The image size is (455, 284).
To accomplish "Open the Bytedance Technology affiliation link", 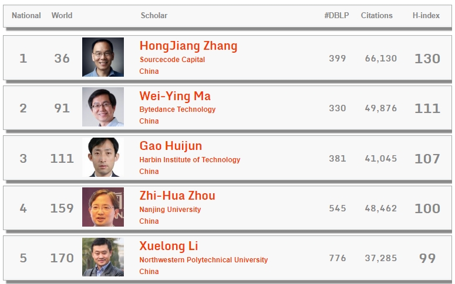I will [177, 110].
